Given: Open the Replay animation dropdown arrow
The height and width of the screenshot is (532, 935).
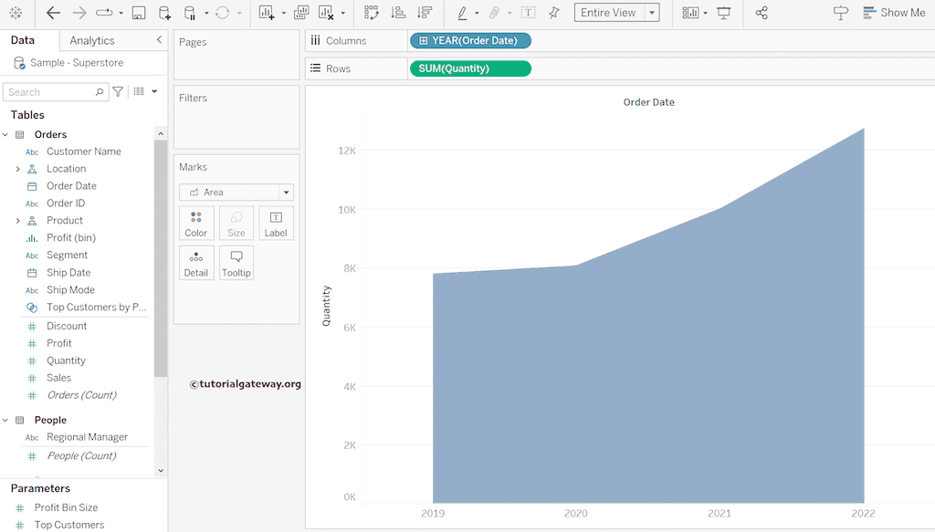Looking at the screenshot, I should click(x=121, y=13).
